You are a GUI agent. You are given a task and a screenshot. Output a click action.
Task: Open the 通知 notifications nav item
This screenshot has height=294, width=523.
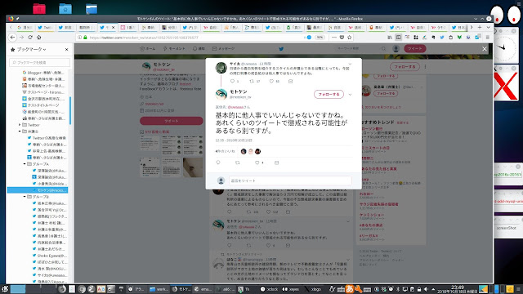tap(199, 49)
